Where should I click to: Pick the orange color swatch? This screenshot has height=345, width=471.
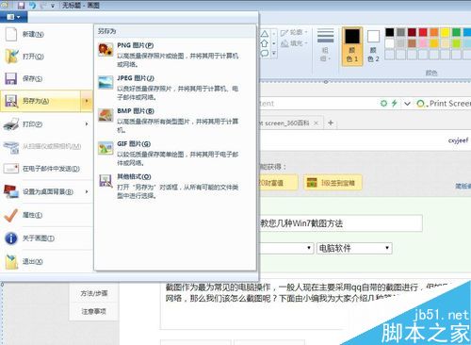point(434,32)
